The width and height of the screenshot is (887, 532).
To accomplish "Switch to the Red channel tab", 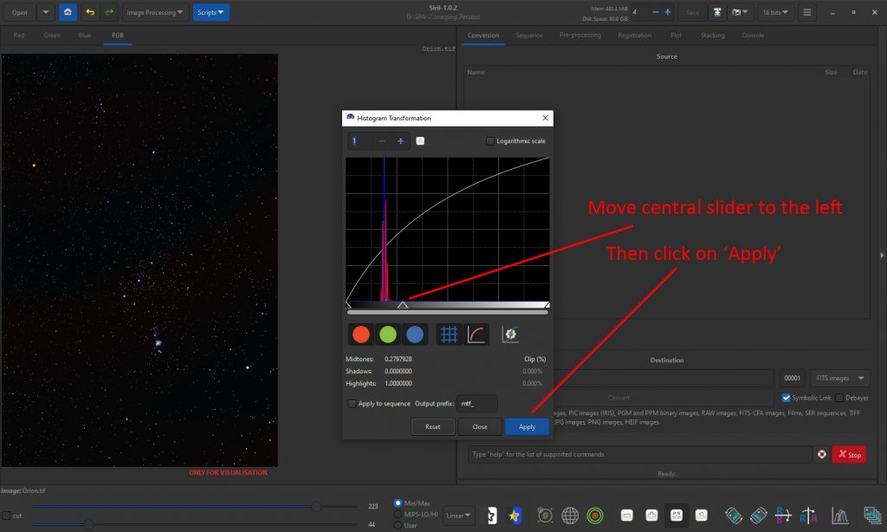I will (x=19, y=35).
